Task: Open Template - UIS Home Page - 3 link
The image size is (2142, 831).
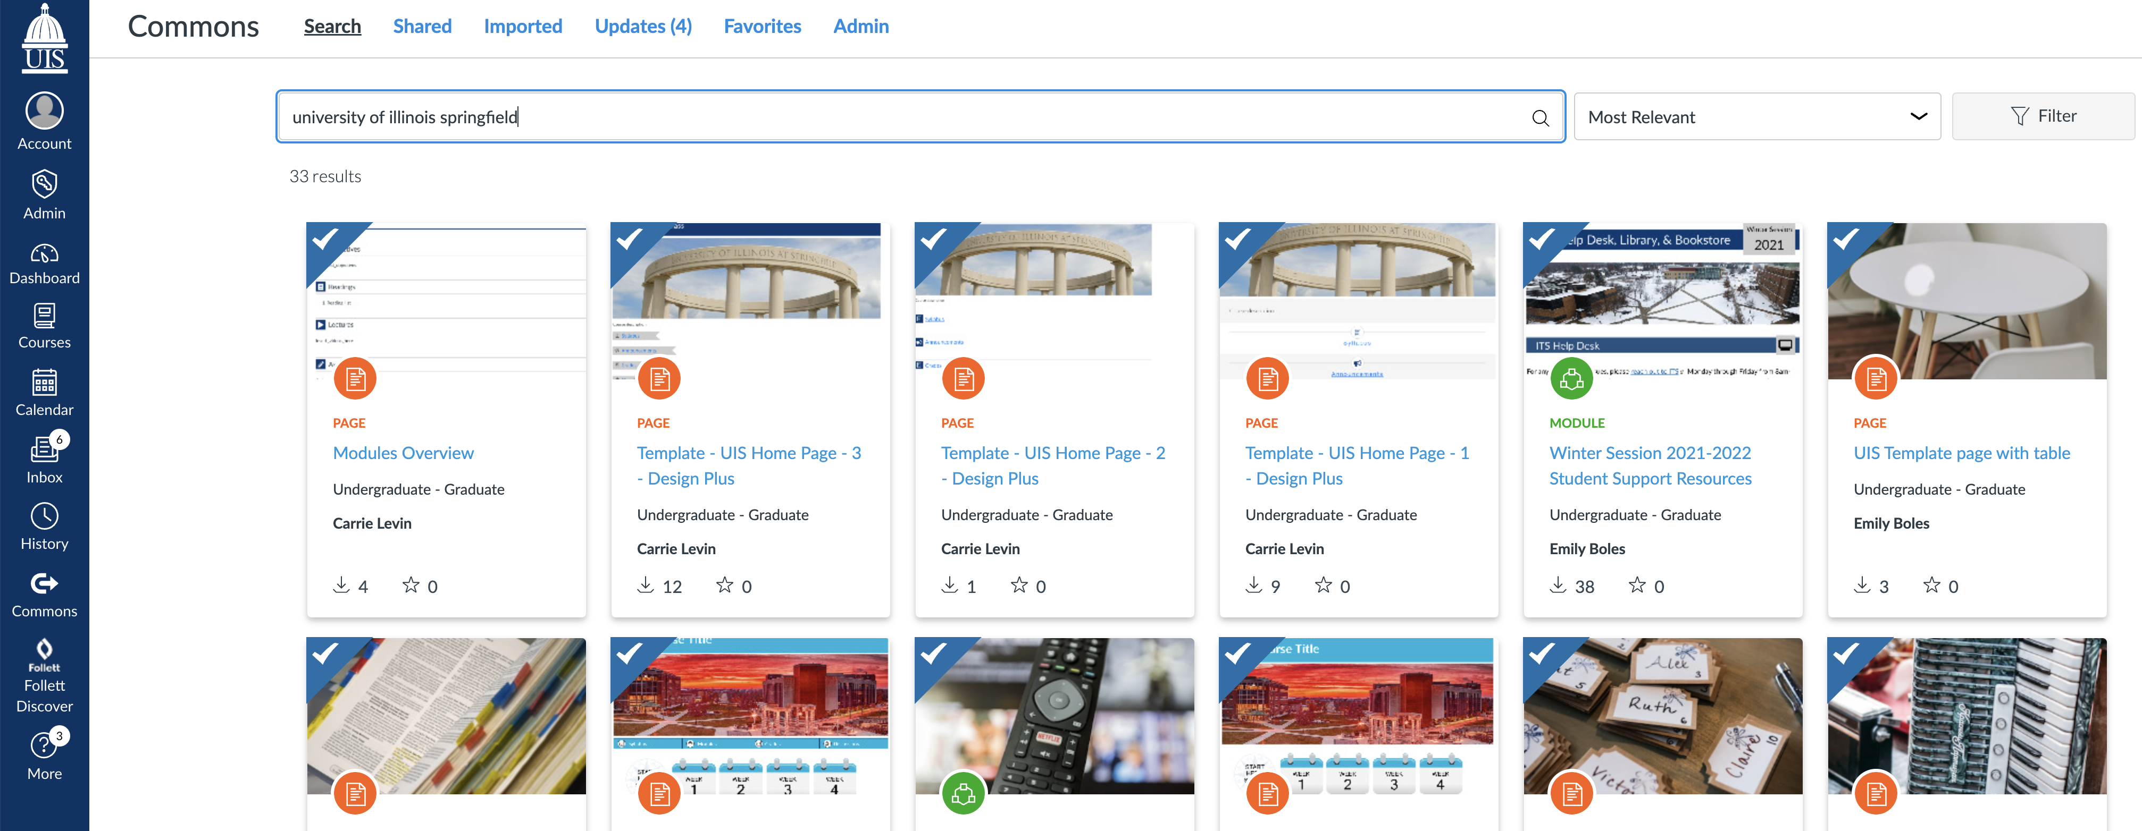Action: tap(748, 465)
